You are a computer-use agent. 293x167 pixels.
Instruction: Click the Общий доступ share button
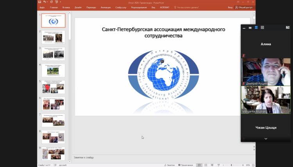click(244, 7)
